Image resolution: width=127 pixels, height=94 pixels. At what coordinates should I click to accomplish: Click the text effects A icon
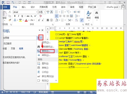(x=15, y=20)
